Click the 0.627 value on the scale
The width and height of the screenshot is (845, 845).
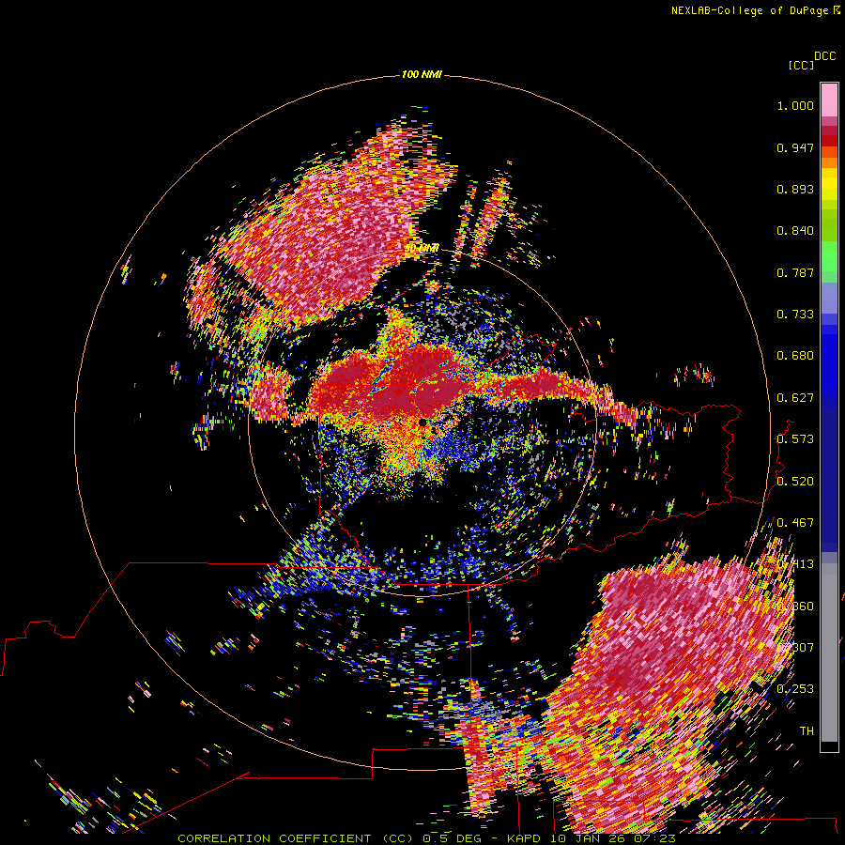click(x=795, y=398)
